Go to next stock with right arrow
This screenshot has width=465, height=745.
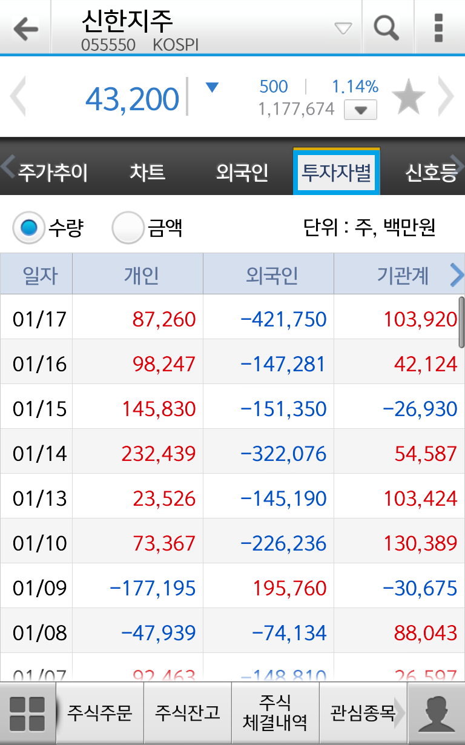click(446, 97)
